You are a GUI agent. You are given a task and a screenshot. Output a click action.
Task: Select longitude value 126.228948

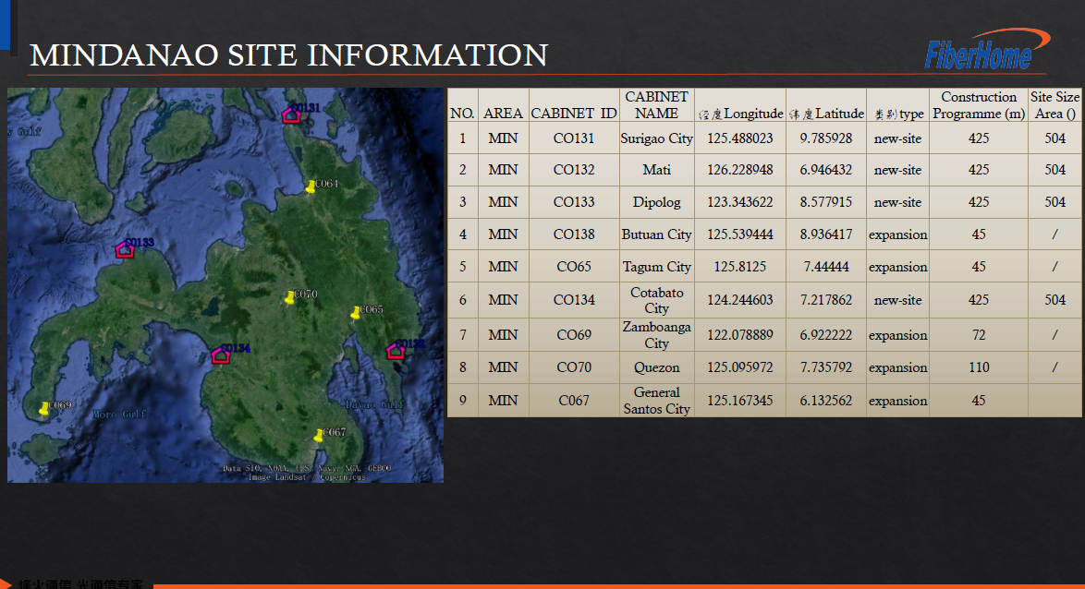click(739, 169)
